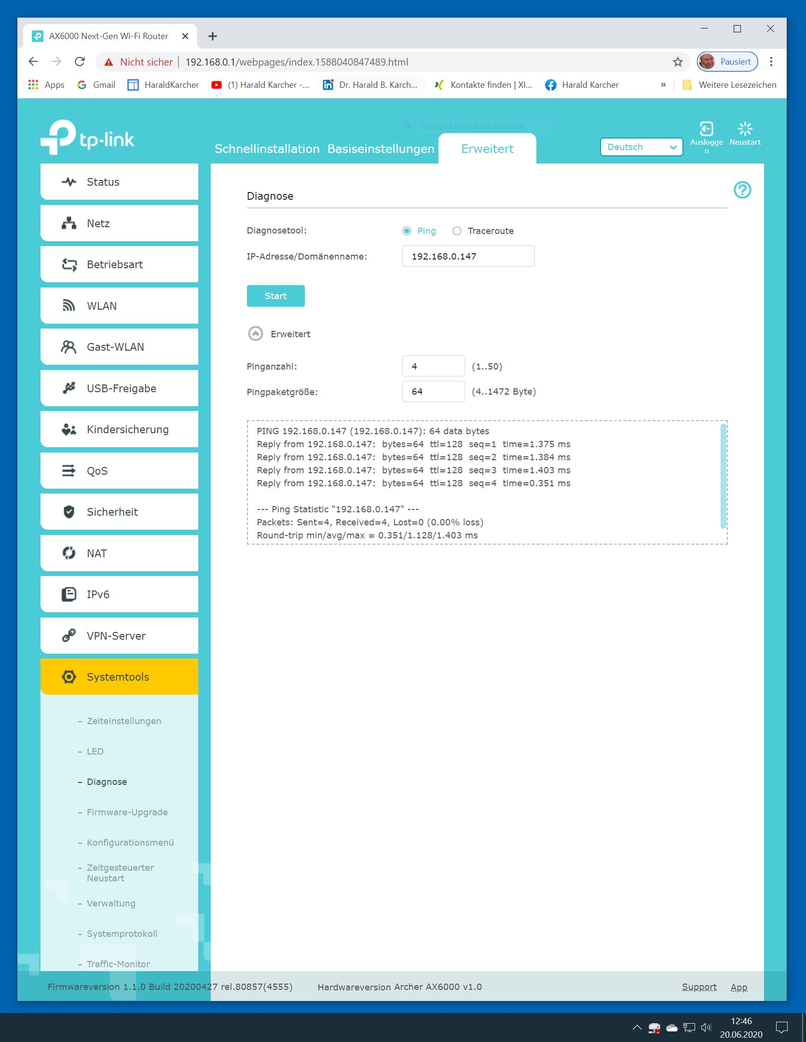This screenshot has width=806, height=1042.
Task: Click the Gast-WLAN guests icon
Action: pyautogui.click(x=69, y=347)
